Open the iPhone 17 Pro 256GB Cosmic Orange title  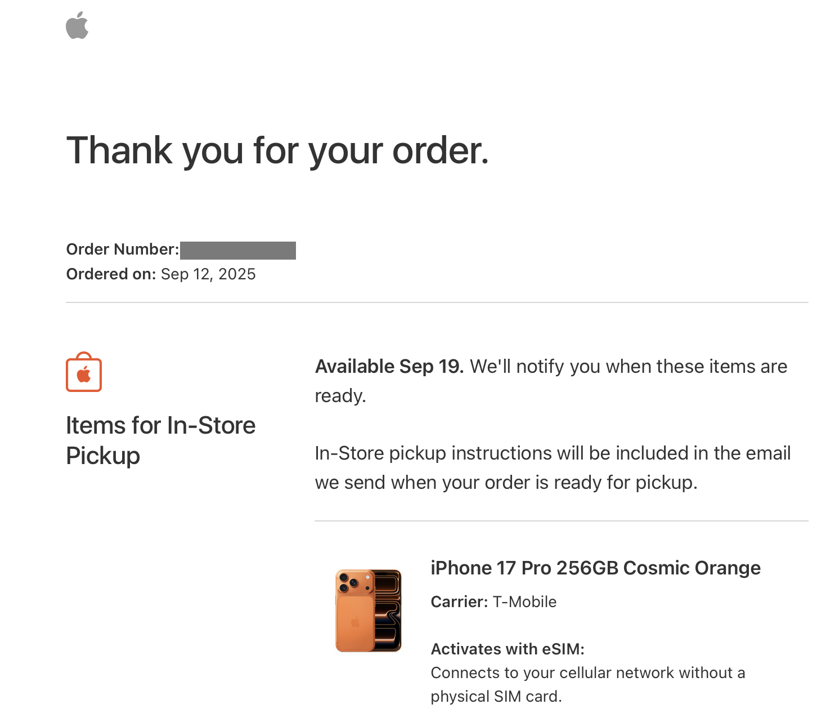point(595,568)
